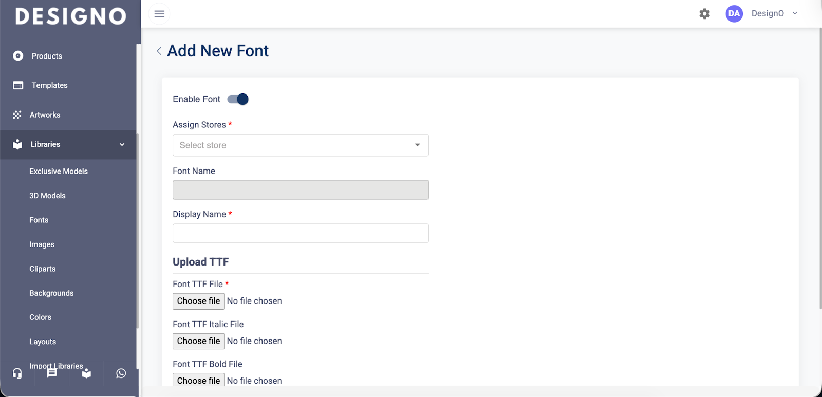This screenshot has width=822, height=397.
Task: Navigate to Templates in sidebar
Action: [x=49, y=85]
